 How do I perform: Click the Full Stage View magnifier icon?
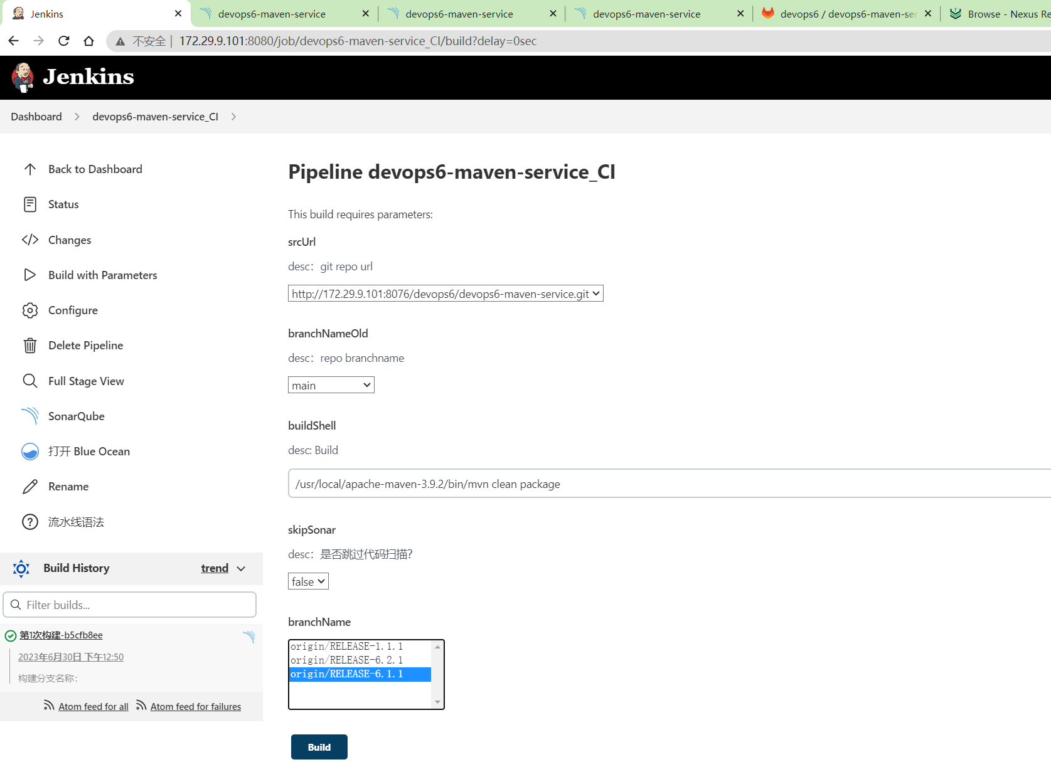click(x=29, y=381)
